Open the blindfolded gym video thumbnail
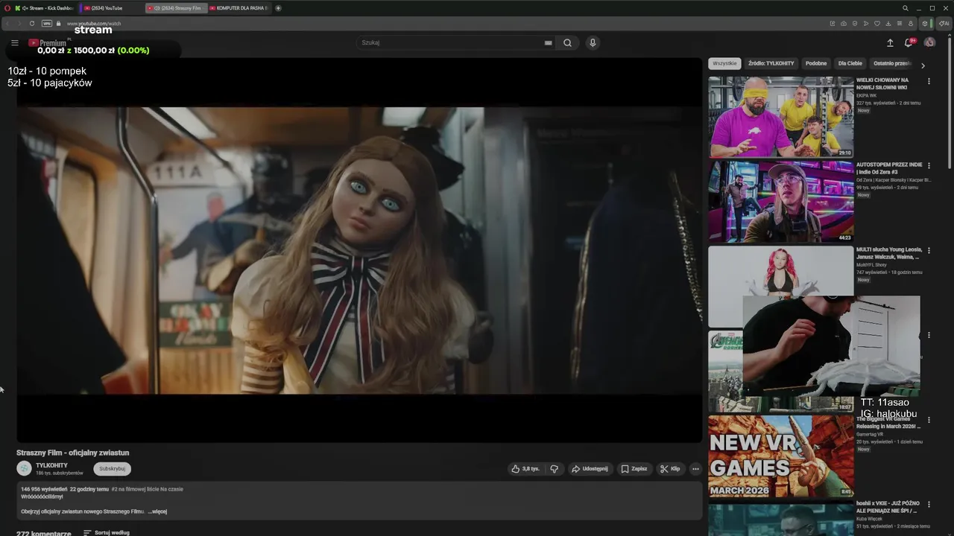This screenshot has height=536, width=954. 780,116
